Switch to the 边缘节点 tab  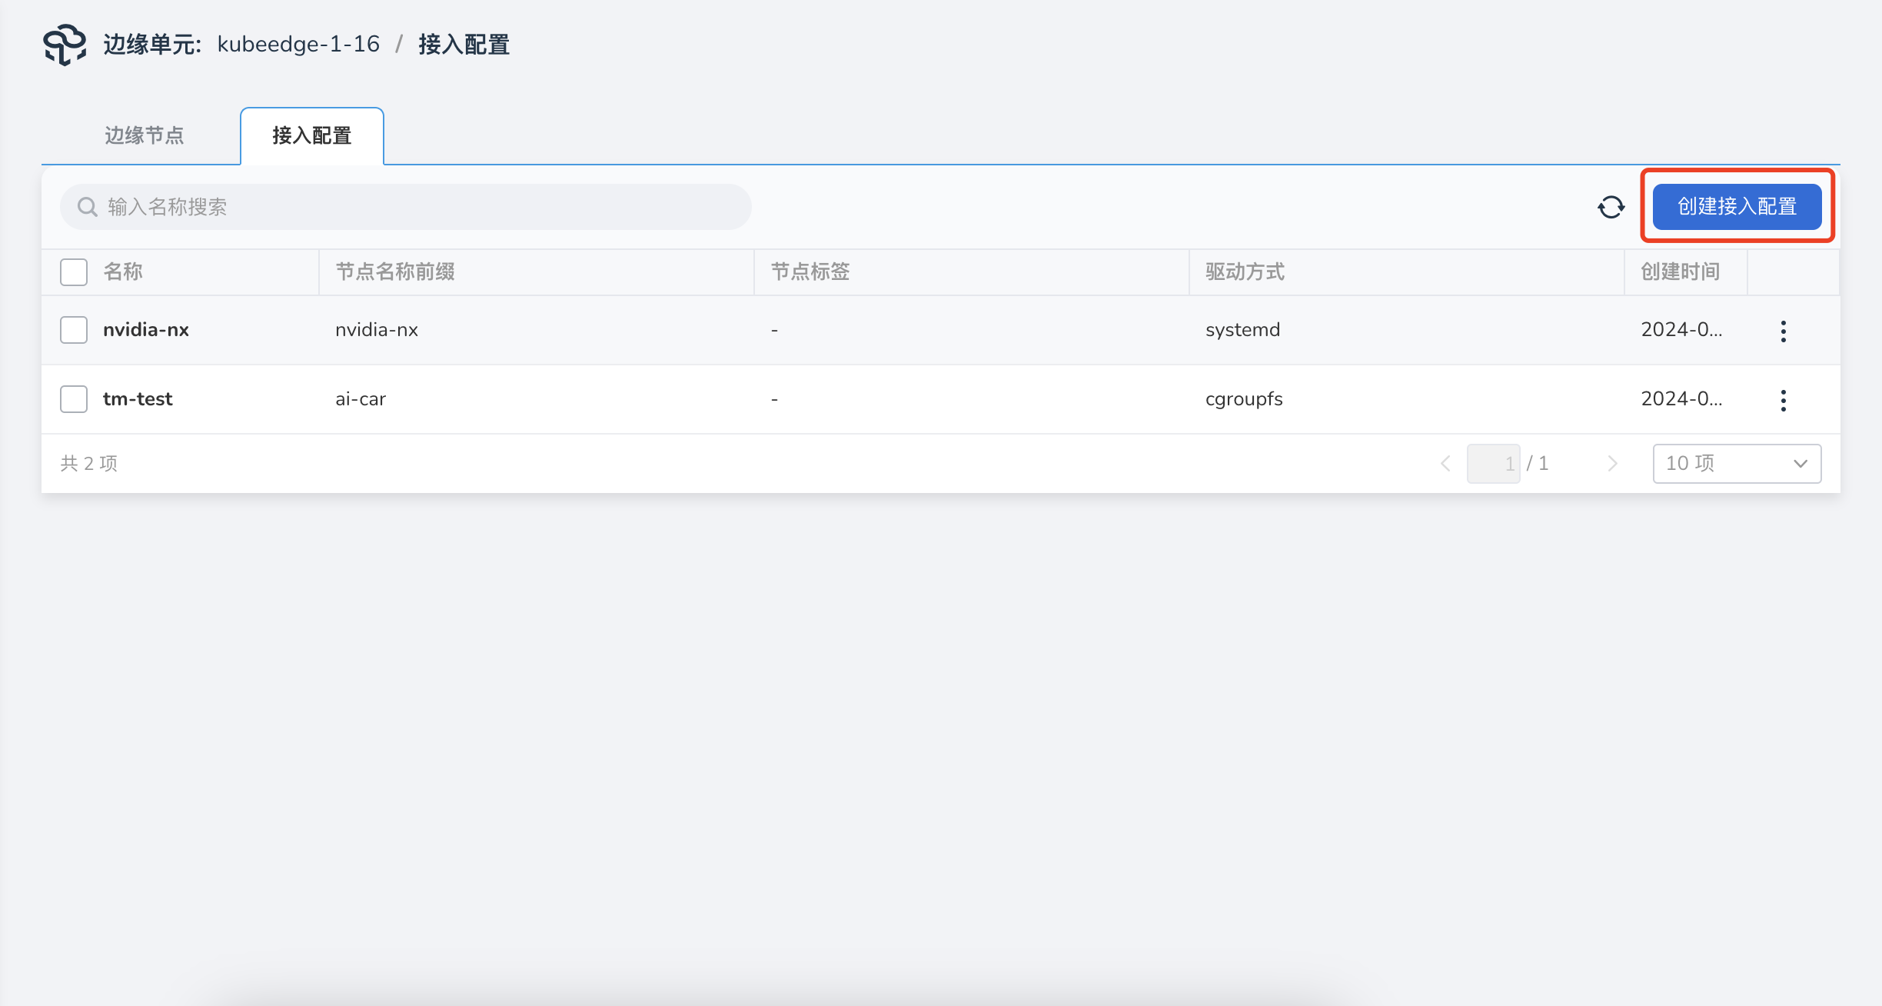click(x=145, y=135)
